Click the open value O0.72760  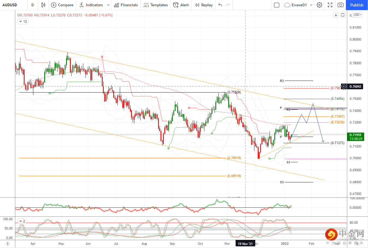(x=25, y=15)
